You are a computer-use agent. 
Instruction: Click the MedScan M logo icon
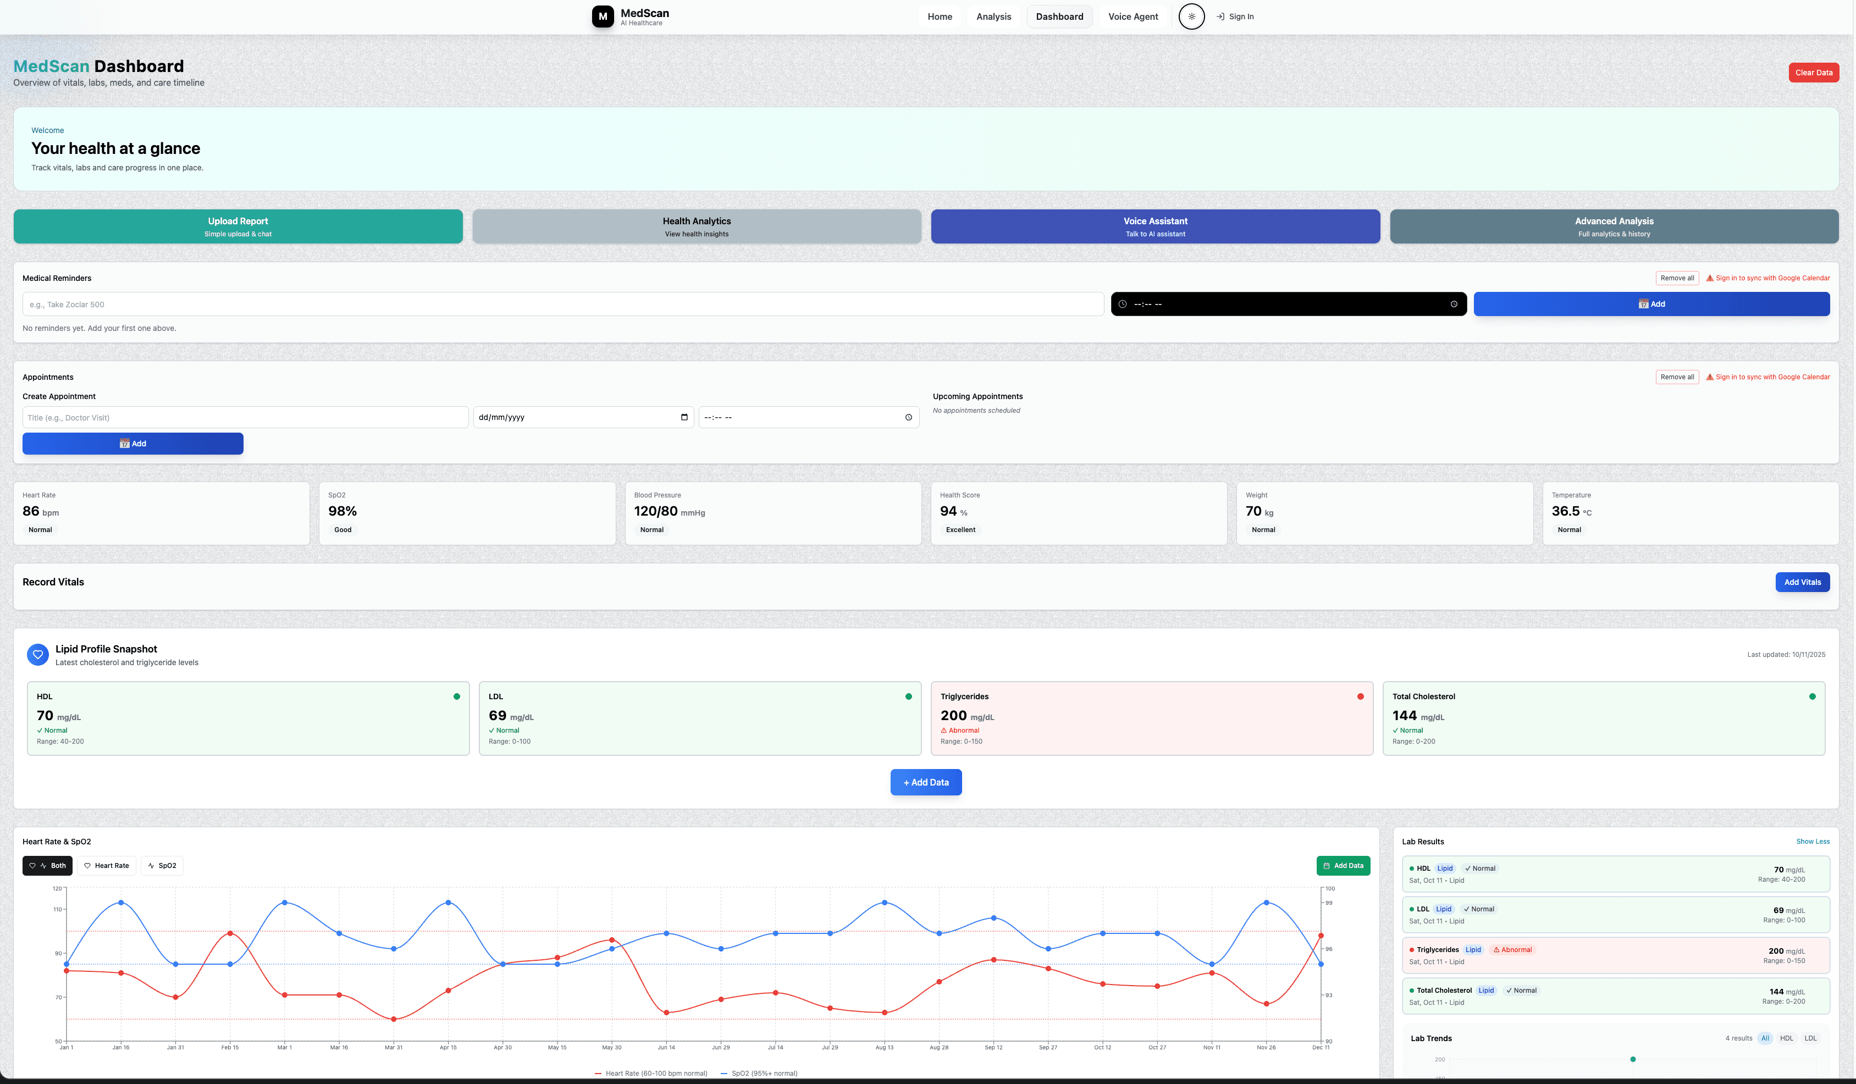pyautogui.click(x=603, y=16)
